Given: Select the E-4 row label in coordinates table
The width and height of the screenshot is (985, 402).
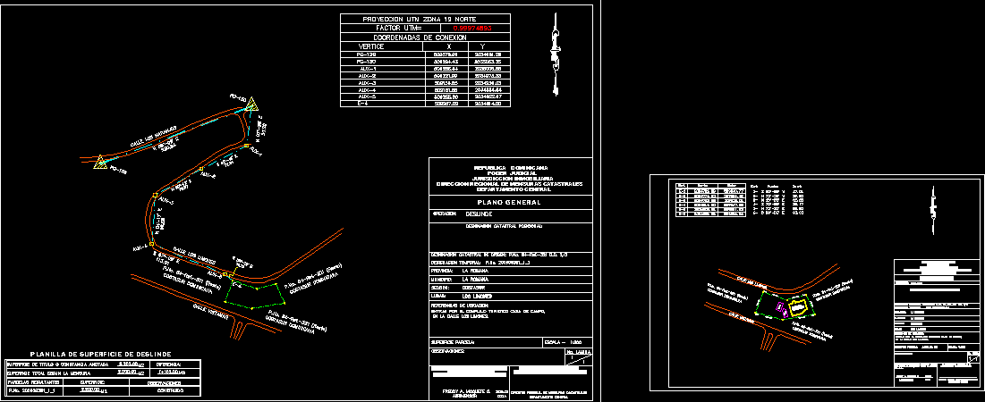Looking at the screenshot, I should pyautogui.click(x=361, y=104).
